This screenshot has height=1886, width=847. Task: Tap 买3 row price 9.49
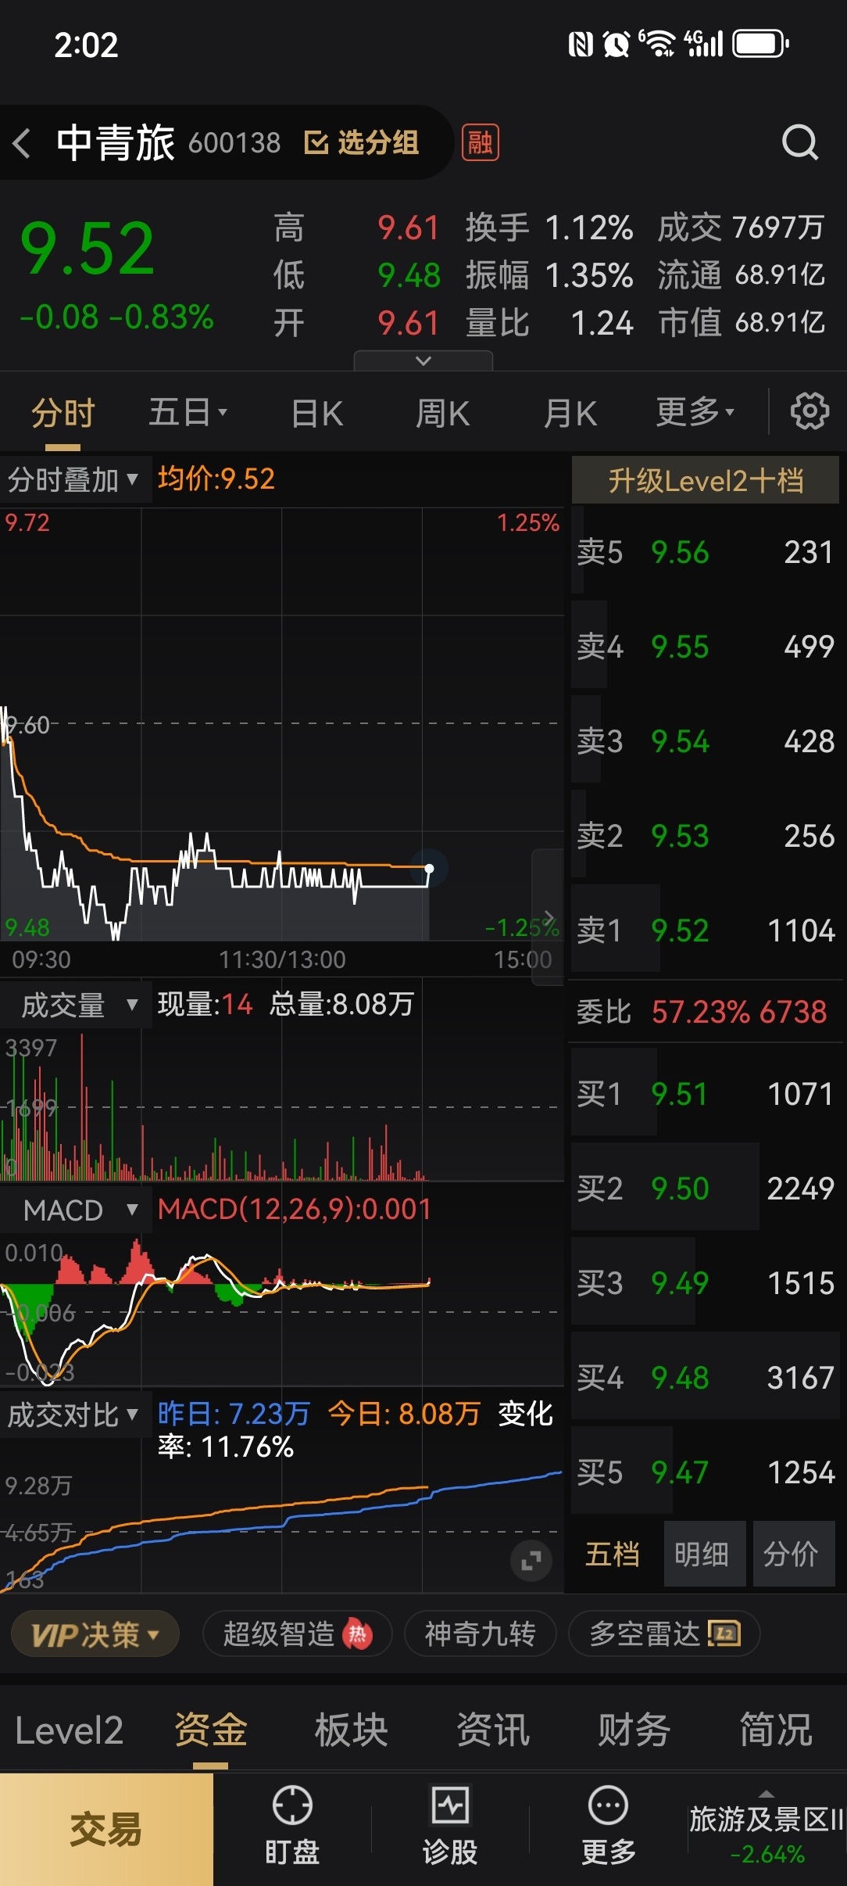click(x=680, y=1284)
